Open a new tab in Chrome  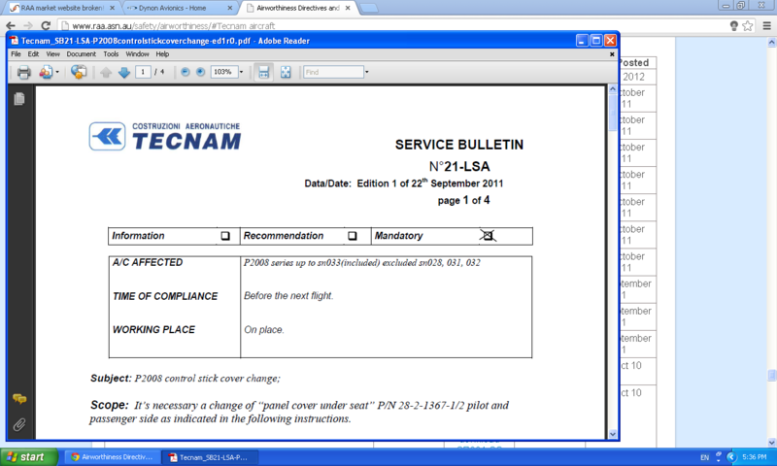tap(368, 8)
